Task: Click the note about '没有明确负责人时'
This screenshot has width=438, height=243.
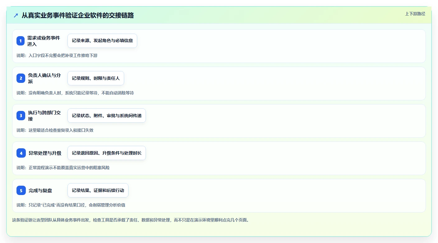Action: click(x=75, y=93)
